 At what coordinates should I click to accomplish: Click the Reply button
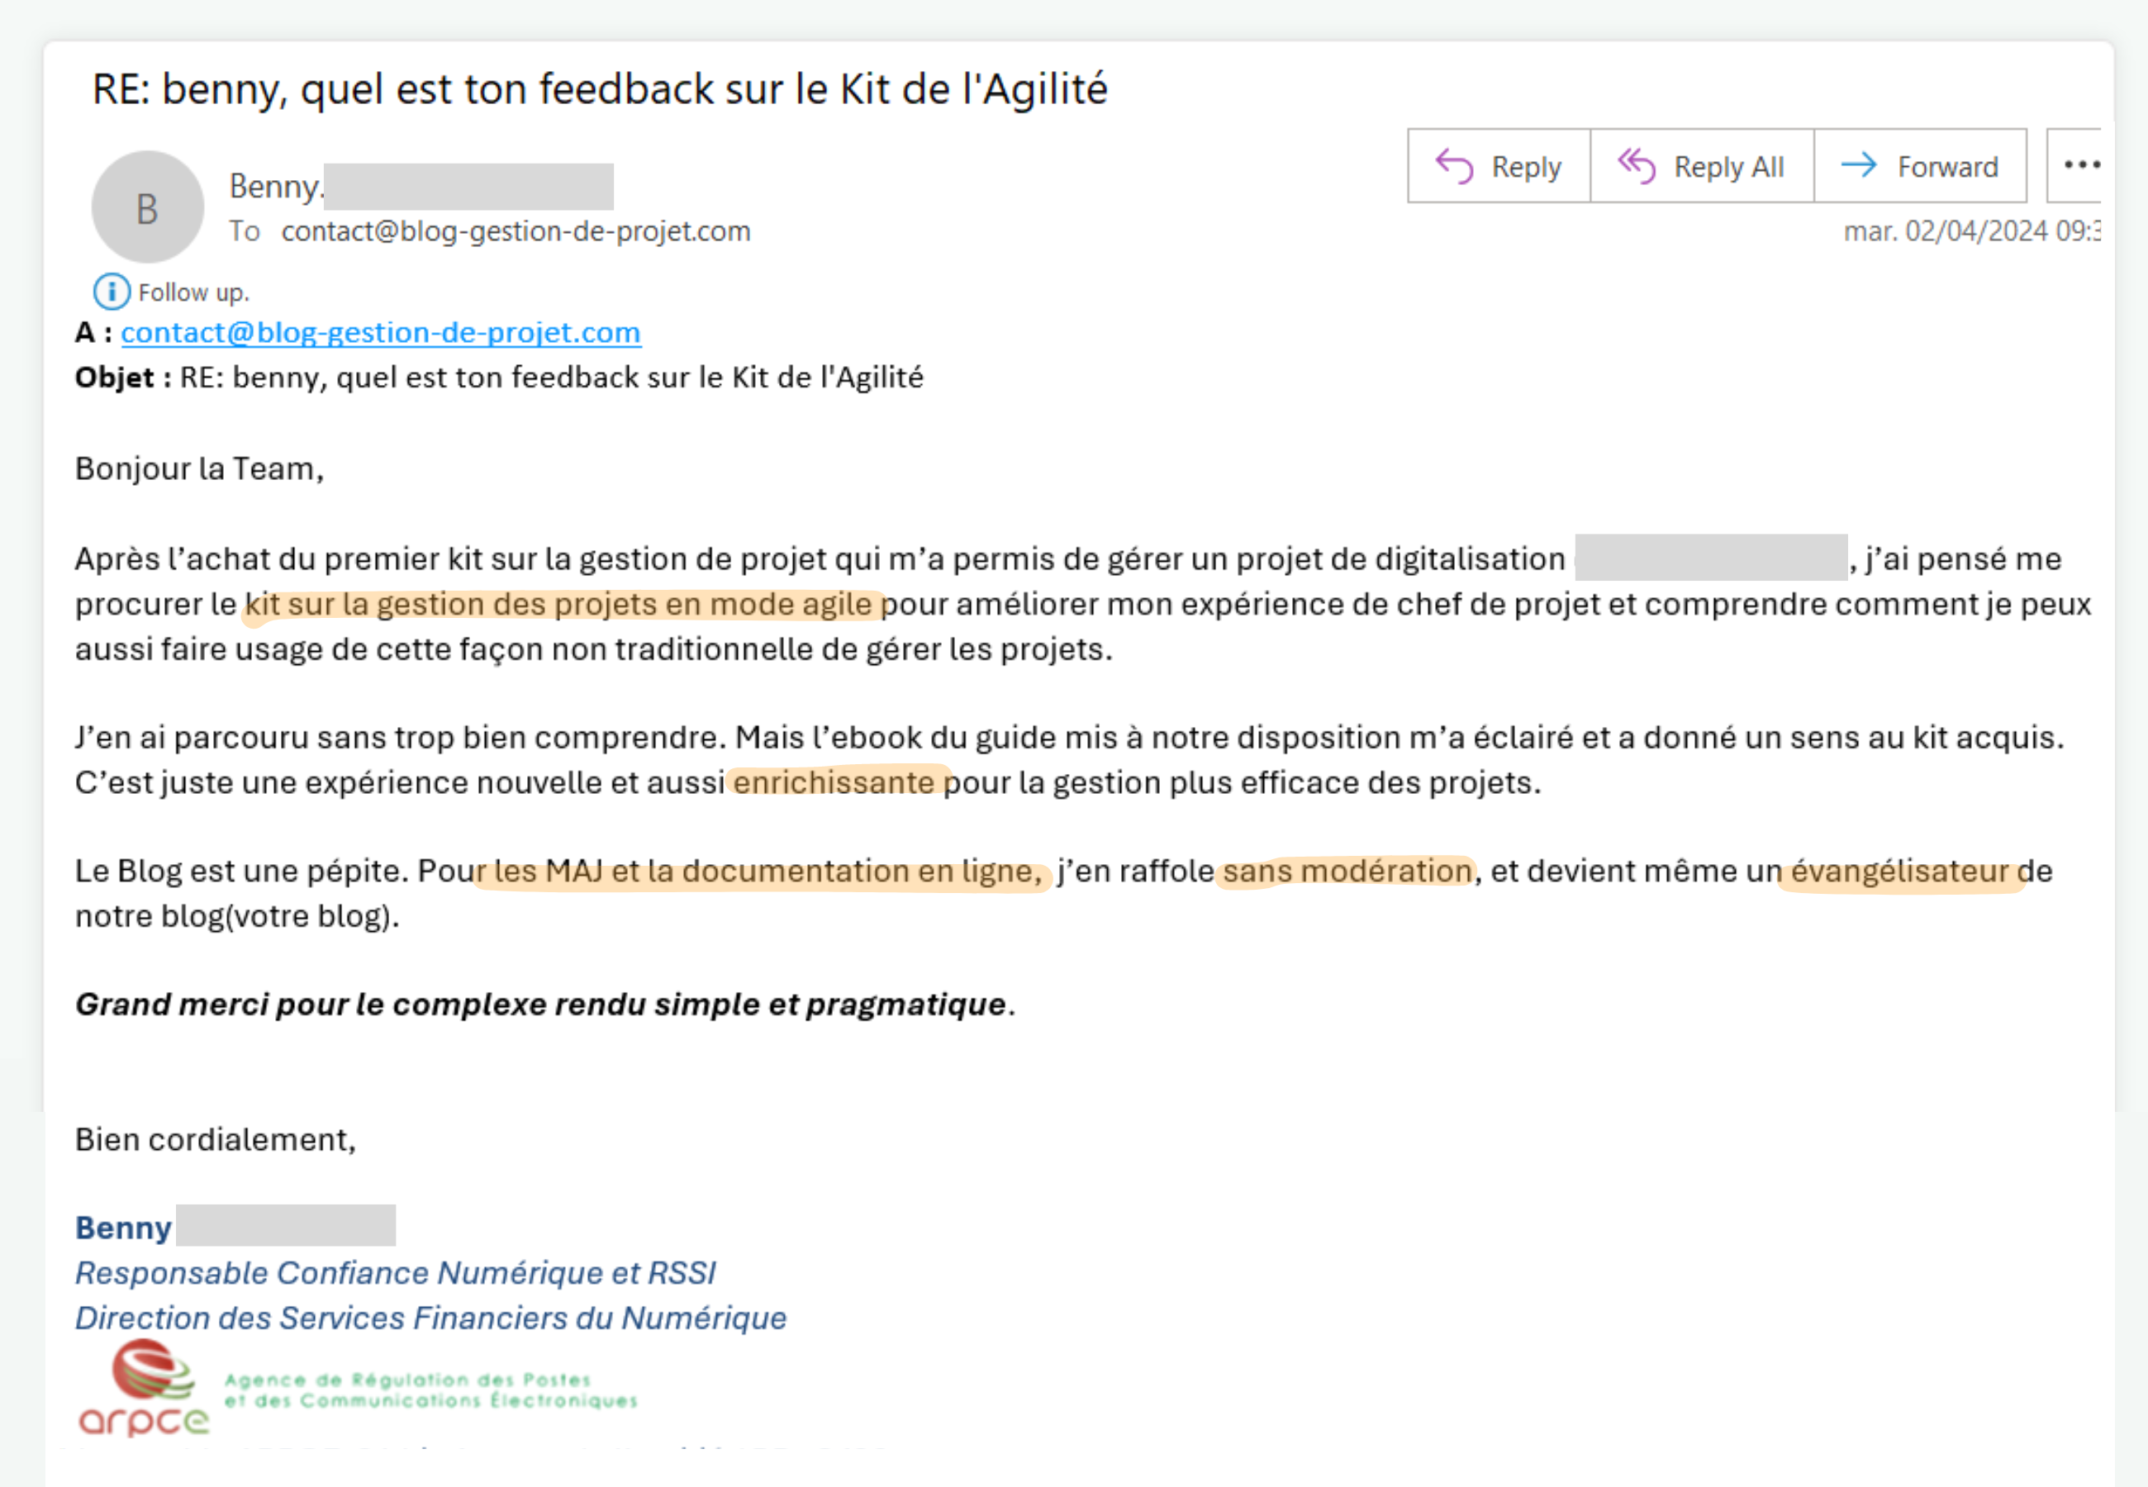1499,166
